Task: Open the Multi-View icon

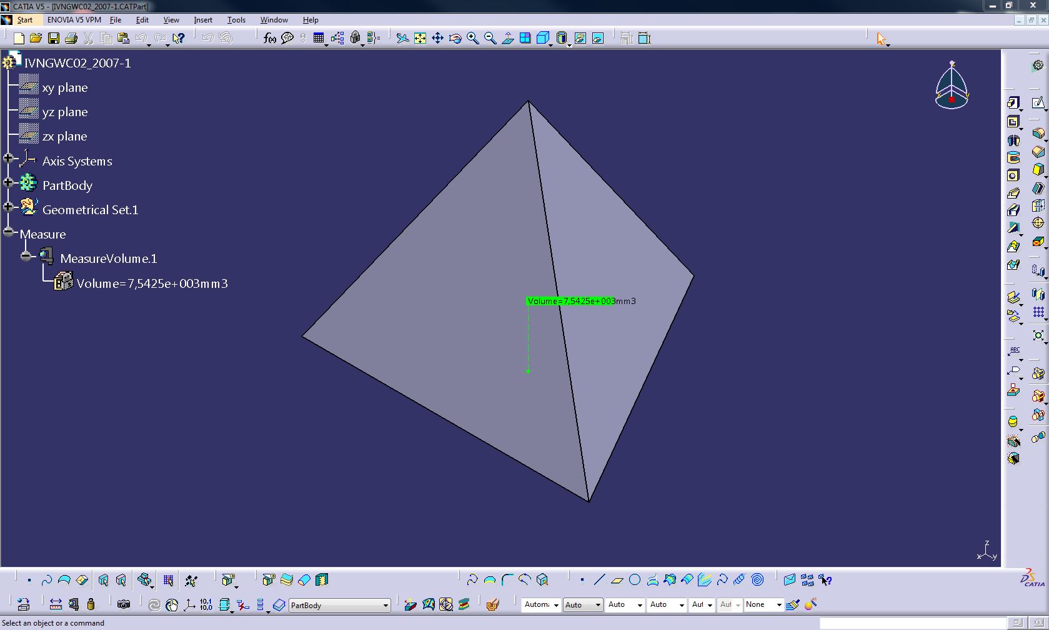Action: click(x=525, y=39)
